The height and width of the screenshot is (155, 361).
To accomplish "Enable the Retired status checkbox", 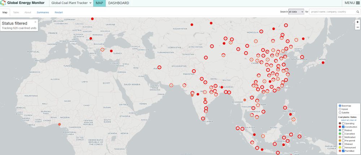I will point(343,130).
